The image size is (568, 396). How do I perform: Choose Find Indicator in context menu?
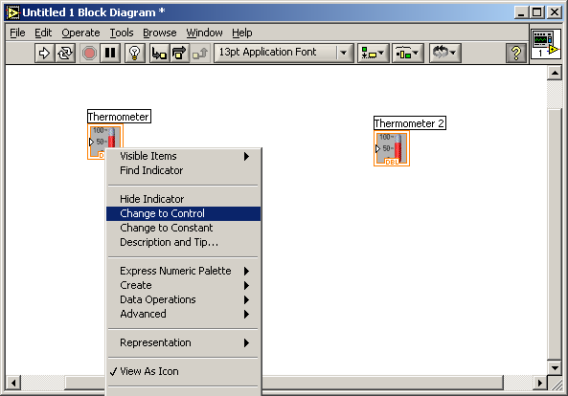coord(183,170)
